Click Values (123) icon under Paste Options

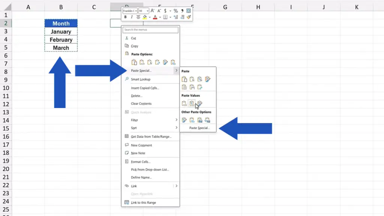142,62
